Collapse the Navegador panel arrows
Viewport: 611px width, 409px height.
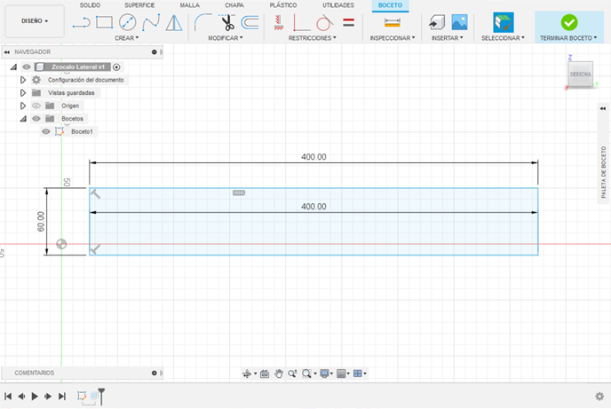pos(6,51)
